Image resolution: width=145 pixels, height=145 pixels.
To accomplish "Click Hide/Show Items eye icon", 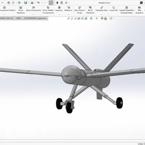I will (96, 18).
